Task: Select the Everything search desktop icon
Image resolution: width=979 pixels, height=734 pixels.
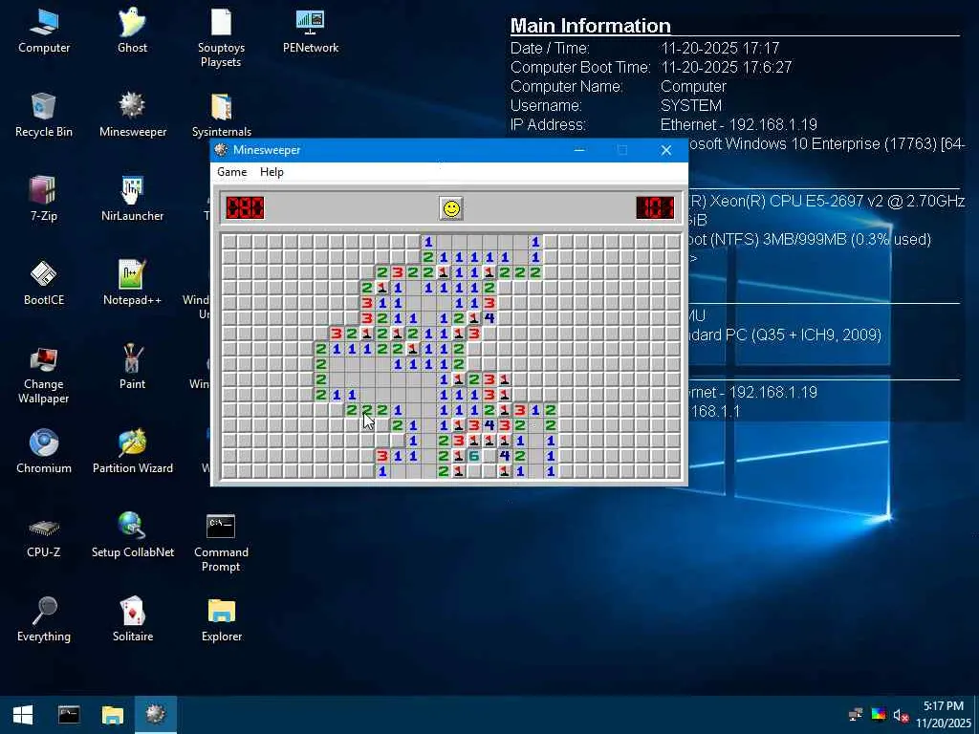Action: point(44,620)
